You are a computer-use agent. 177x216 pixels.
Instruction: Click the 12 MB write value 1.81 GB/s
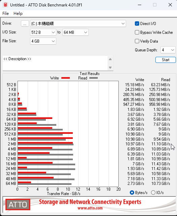[x=136, y=159]
